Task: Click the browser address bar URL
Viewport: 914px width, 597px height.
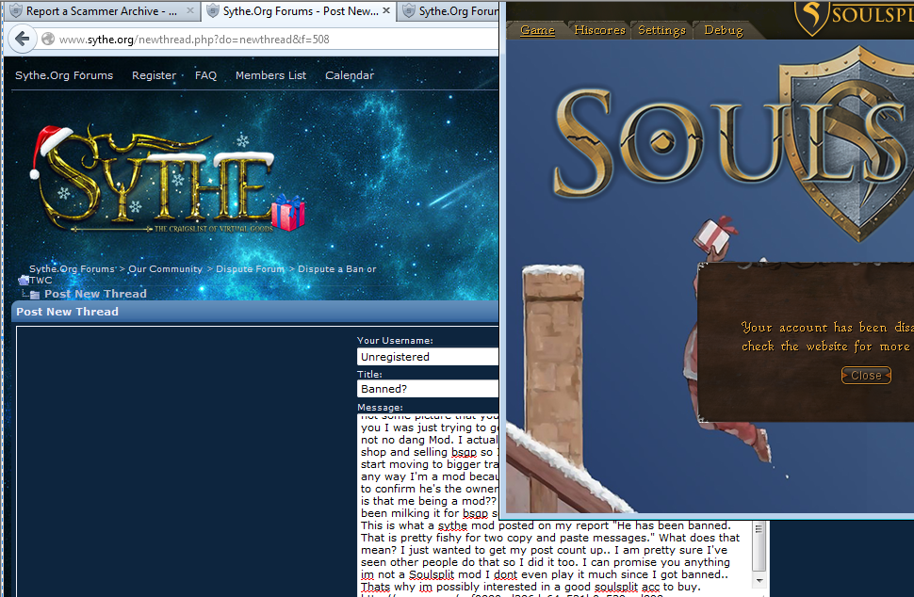Action: tap(194, 39)
